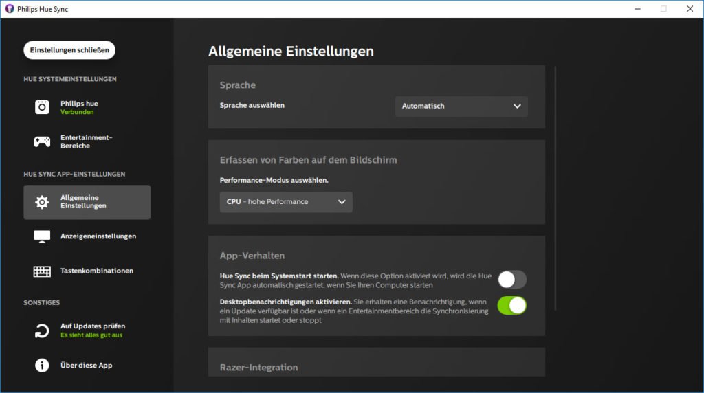Click the Razer-Integration section header
Viewport: 704px width, 393px height.
(x=258, y=368)
